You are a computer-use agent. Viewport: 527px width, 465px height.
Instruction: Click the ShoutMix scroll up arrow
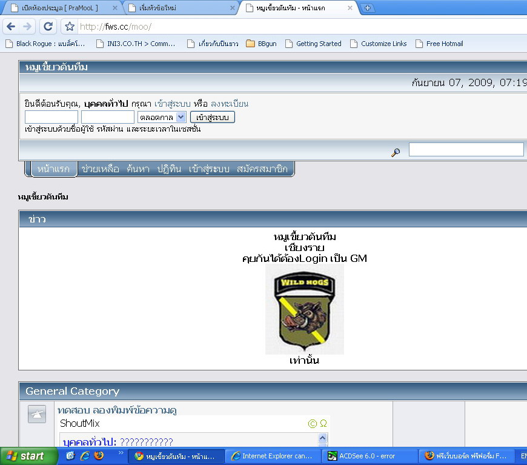pos(322,438)
